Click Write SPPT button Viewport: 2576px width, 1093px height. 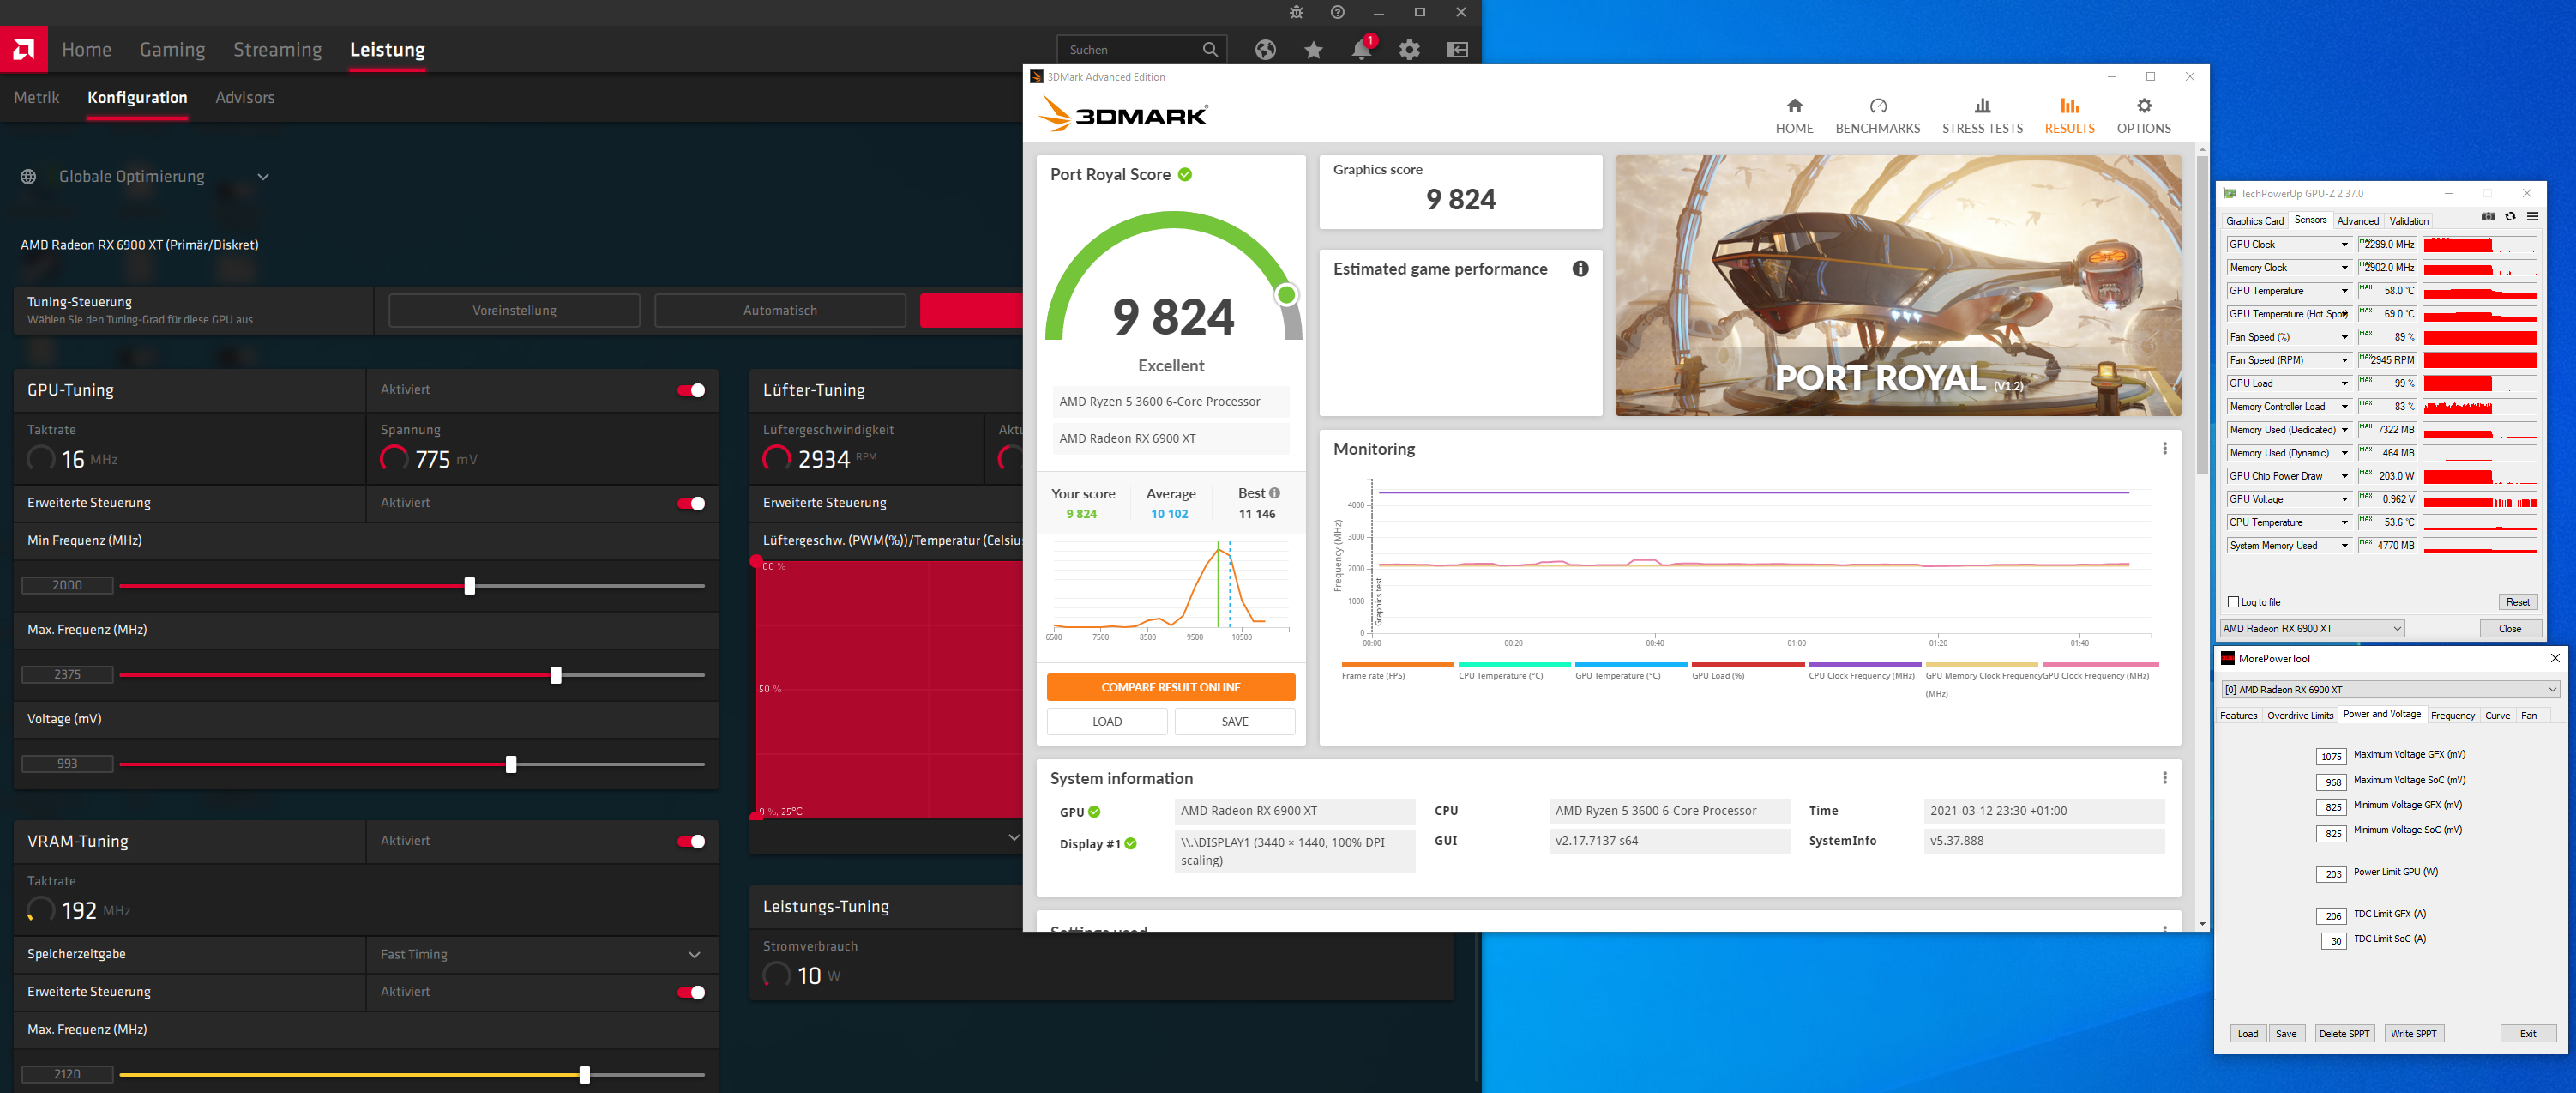pos(2413,1034)
